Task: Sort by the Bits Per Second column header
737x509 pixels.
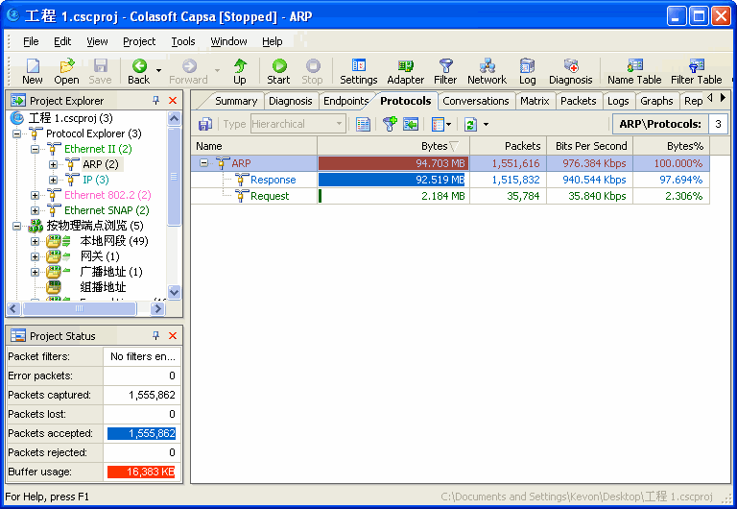Action: coord(589,146)
